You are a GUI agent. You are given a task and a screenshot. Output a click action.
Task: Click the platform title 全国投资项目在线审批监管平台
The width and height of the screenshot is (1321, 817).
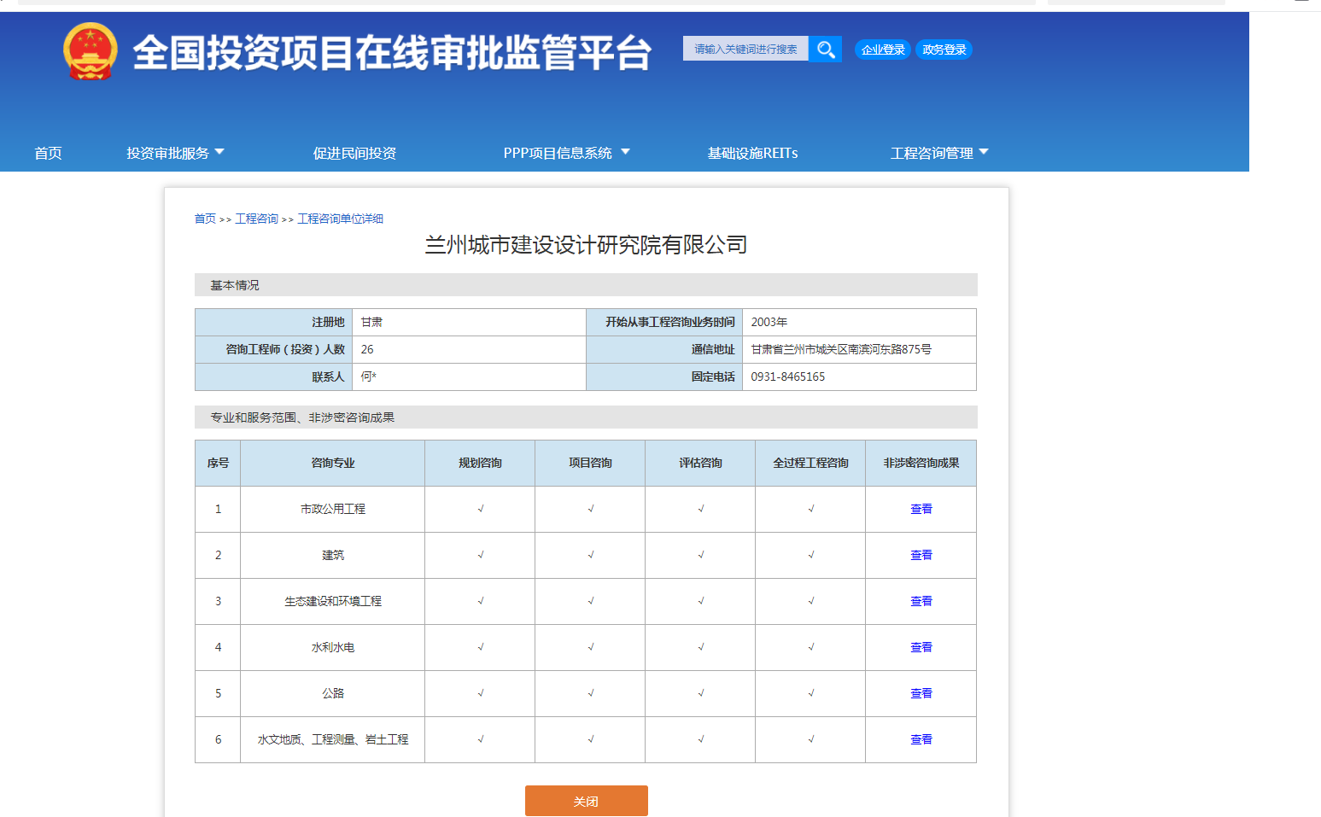(x=392, y=53)
